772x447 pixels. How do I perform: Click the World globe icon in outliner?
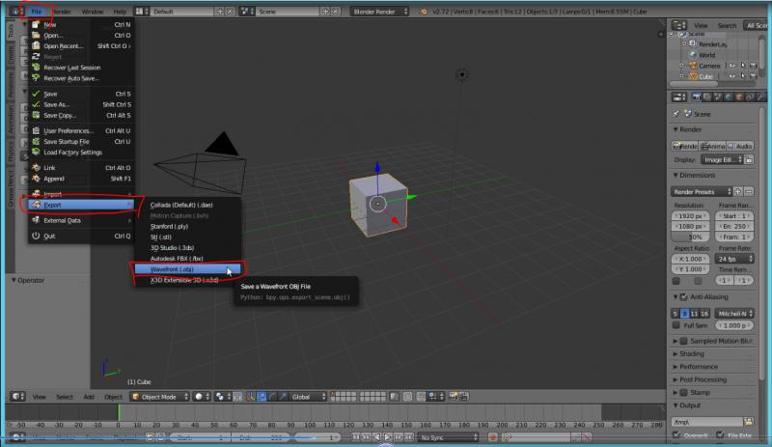(x=693, y=55)
